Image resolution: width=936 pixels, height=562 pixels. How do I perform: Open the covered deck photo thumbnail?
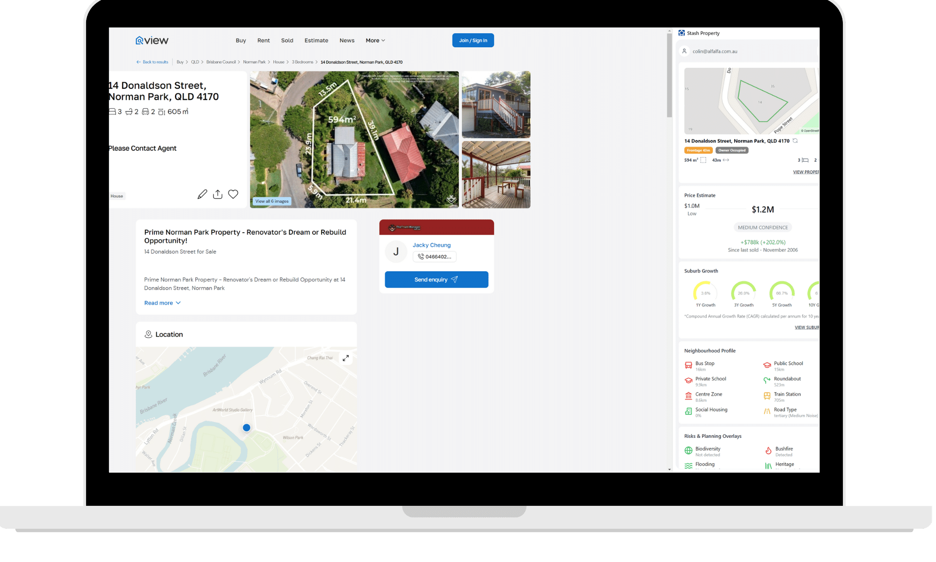click(x=496, y=175)
